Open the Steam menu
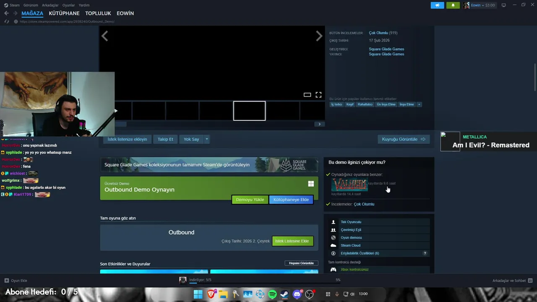537x302 pixels. pos(12,5)
